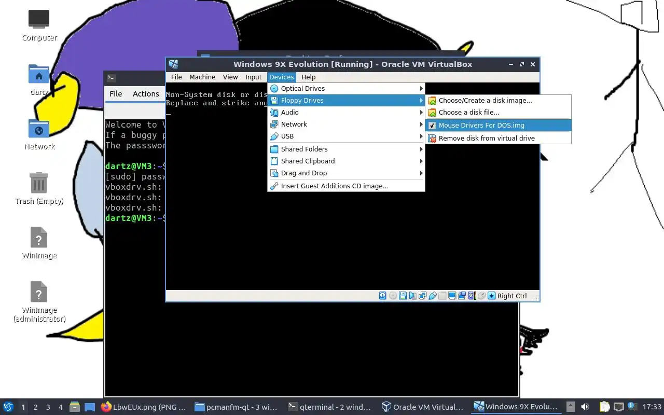Open the VirtualBox File menu
Image resolution: width=664 pixels, height=415 pixels.
coord(176,77)
